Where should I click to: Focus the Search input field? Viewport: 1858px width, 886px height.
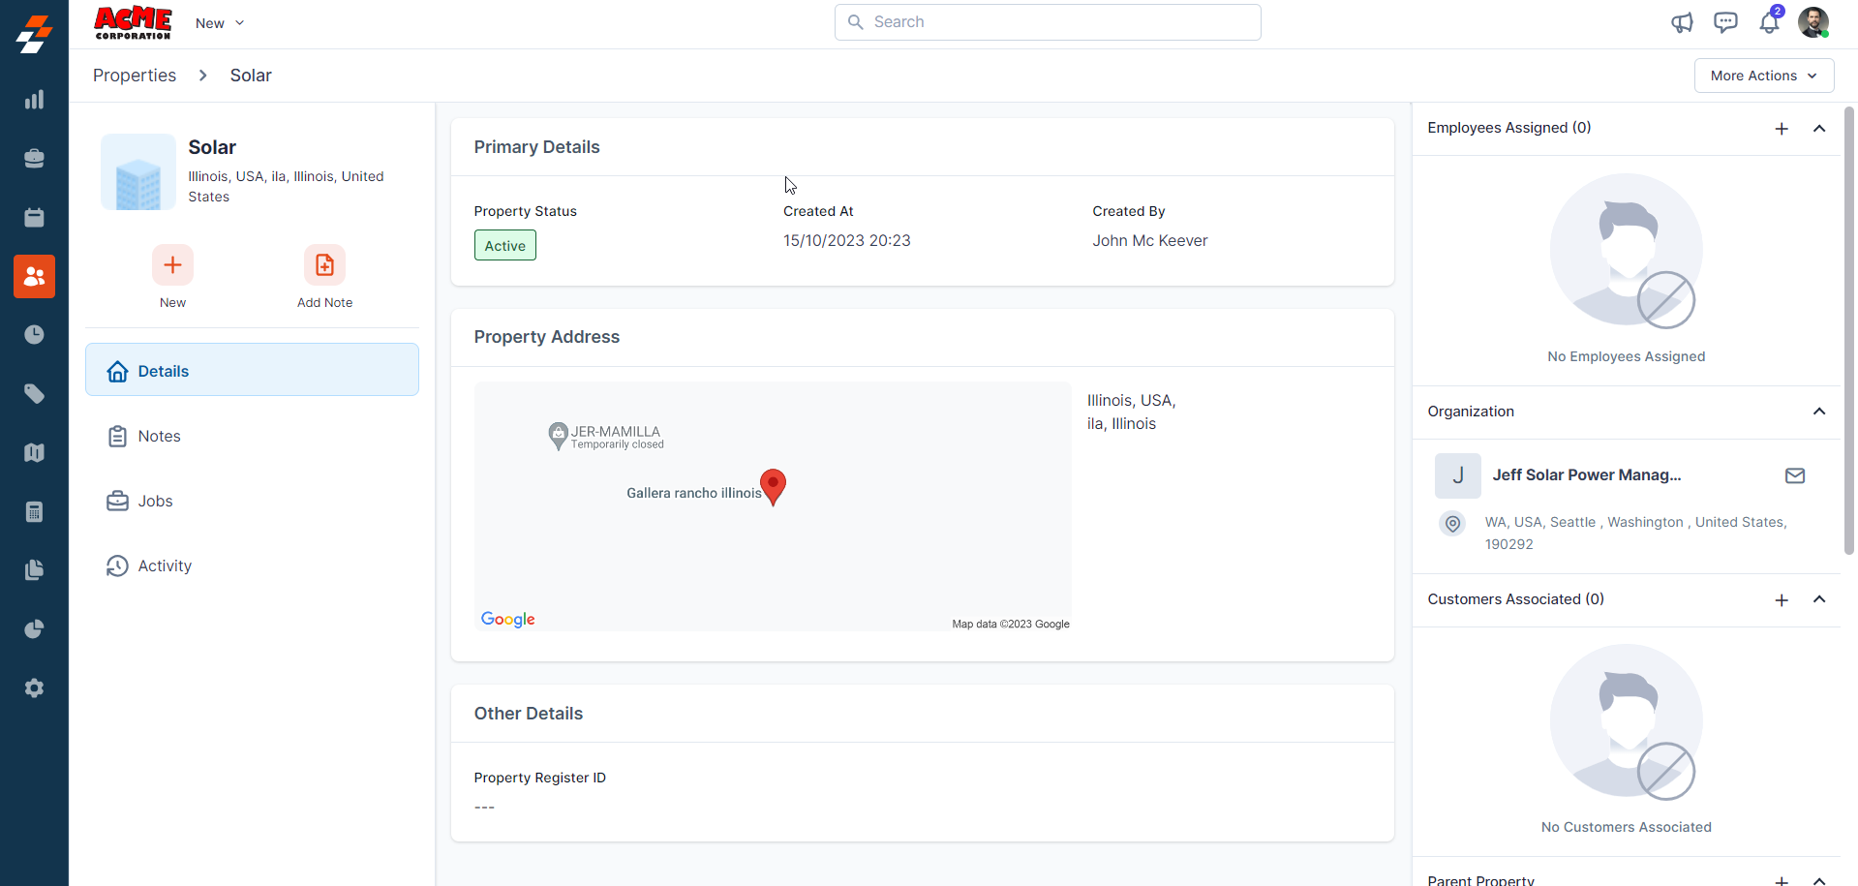pyautogui.click(x=1048, y=22)
